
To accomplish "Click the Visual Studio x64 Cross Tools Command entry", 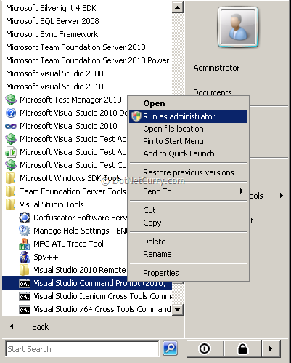I will pyautogui.click(x=102, y=309).
